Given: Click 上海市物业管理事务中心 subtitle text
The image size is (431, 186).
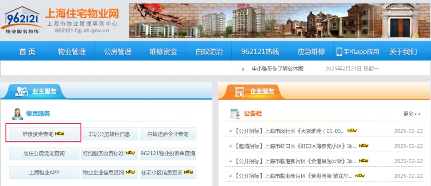Looking at the screenshot, I should pos(82,24).
